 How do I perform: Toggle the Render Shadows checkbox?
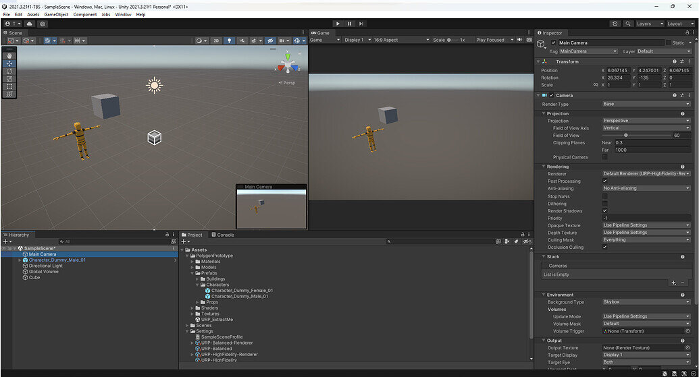coord(604,210)
